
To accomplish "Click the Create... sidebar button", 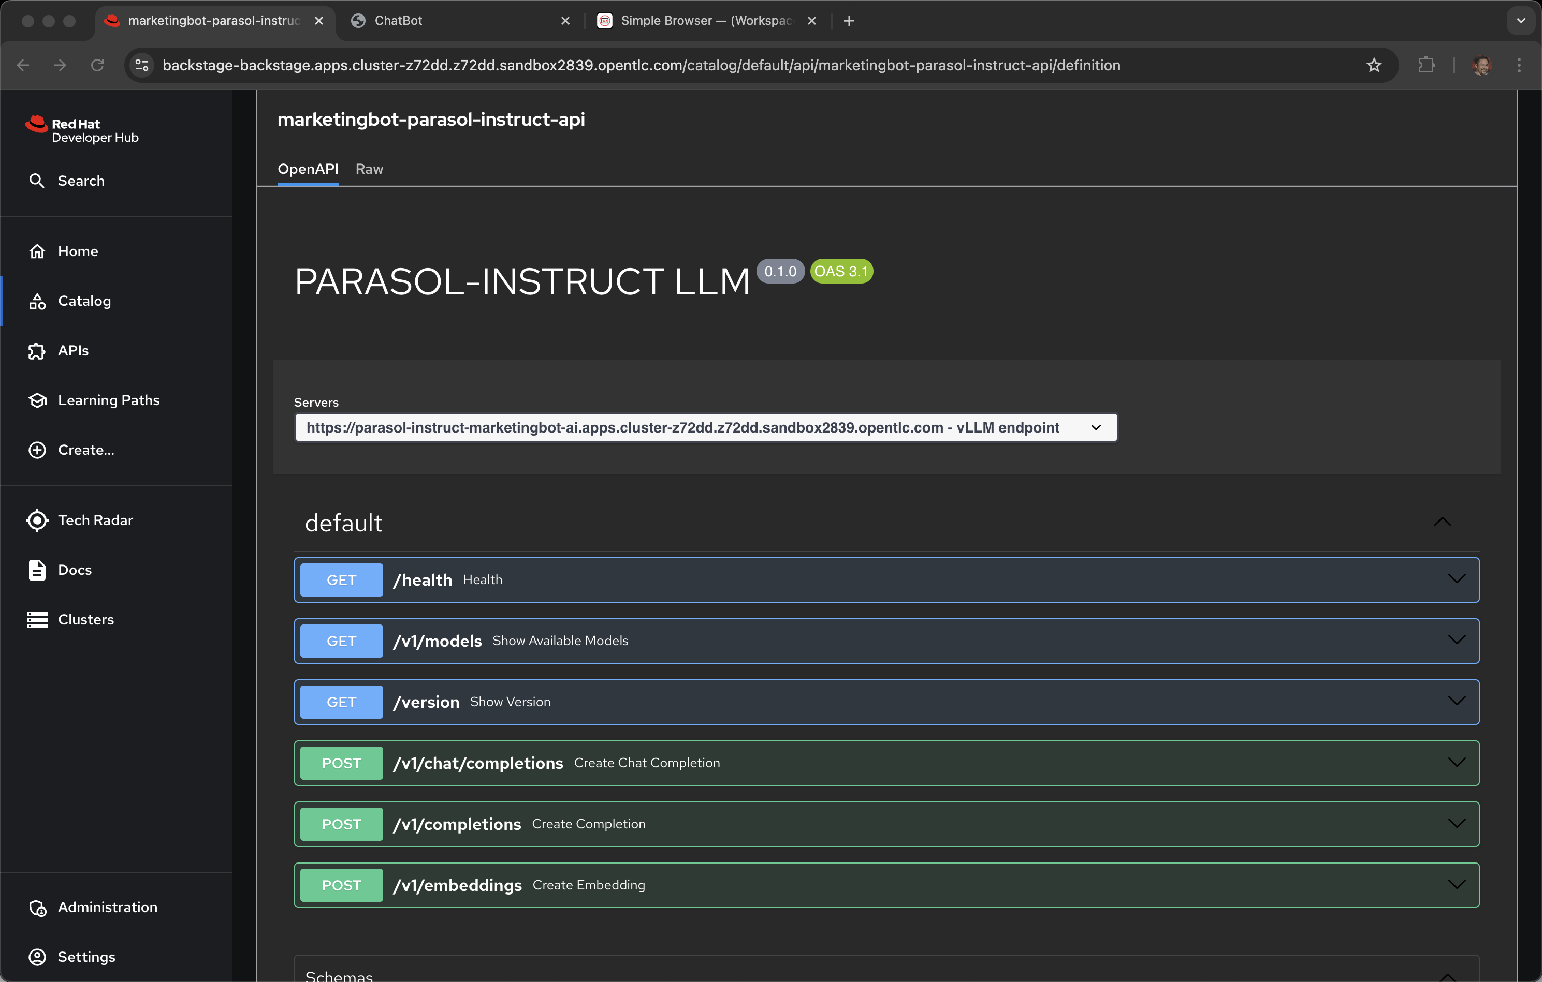I will coord(86,450).
